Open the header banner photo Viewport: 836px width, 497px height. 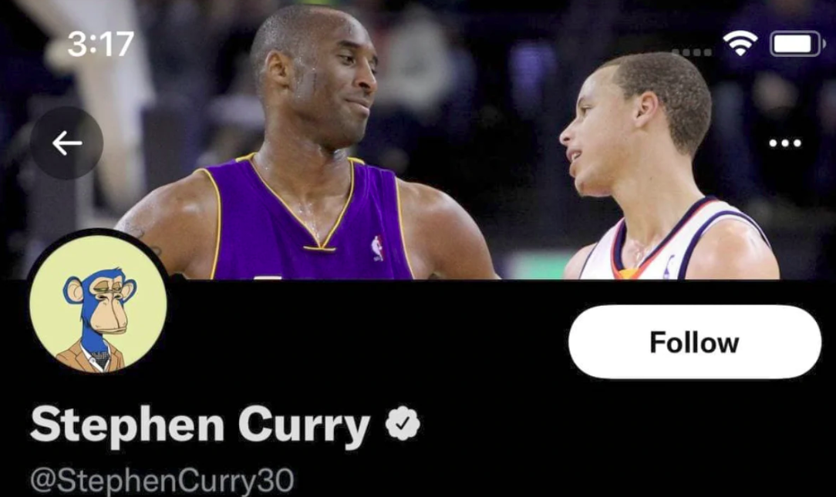[418, 139]
